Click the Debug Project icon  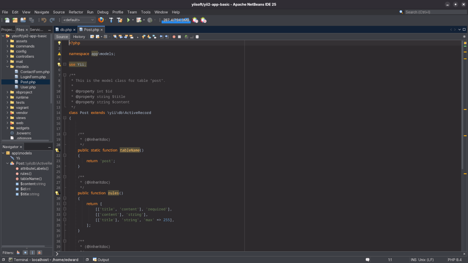(x=139, y=20)
